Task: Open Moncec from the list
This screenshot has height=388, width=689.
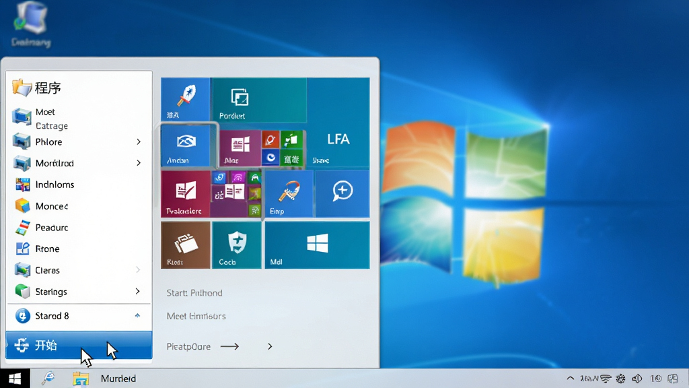Action: (x=79, y=206)
